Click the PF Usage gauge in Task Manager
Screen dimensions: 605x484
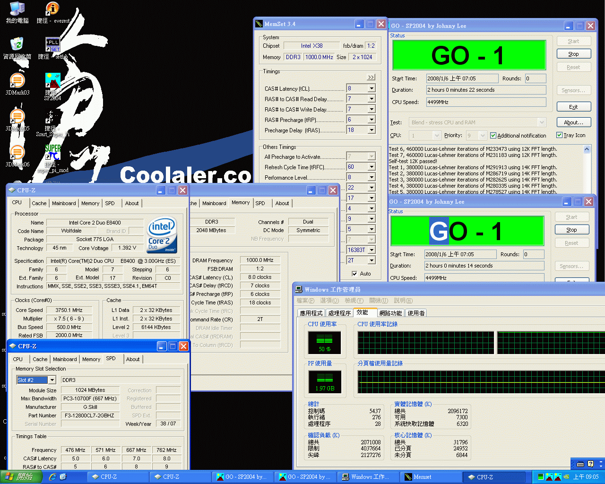(324, 382)
